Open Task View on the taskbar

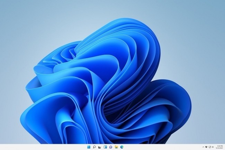point(100,147)
